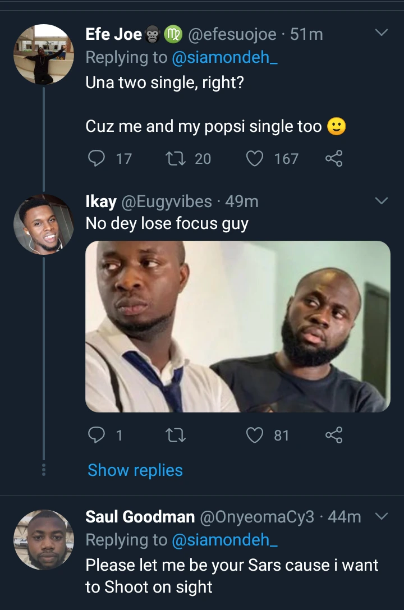Share Ikay's tweet
Screen dimensions: 404x610
pos(333,435)
